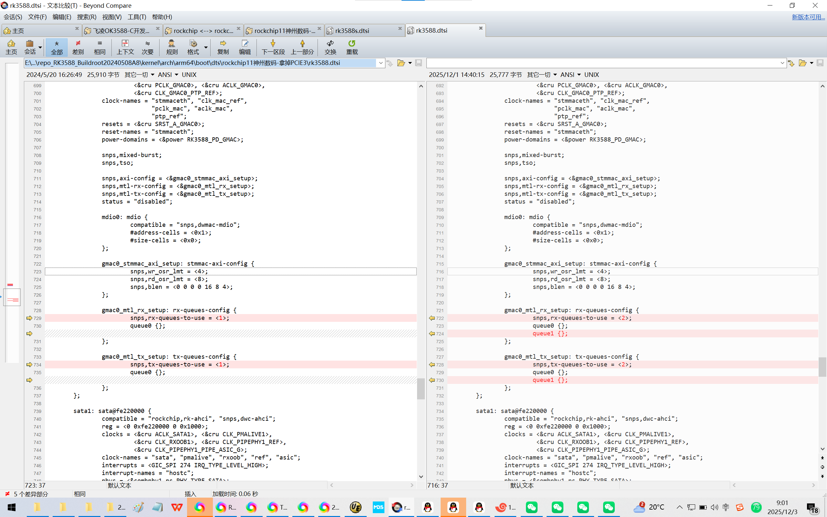The height and width of the screenshot is (517, 827).
Task: Switch to rk3588s.dtsi tab
Action: (x=352, y=31)
